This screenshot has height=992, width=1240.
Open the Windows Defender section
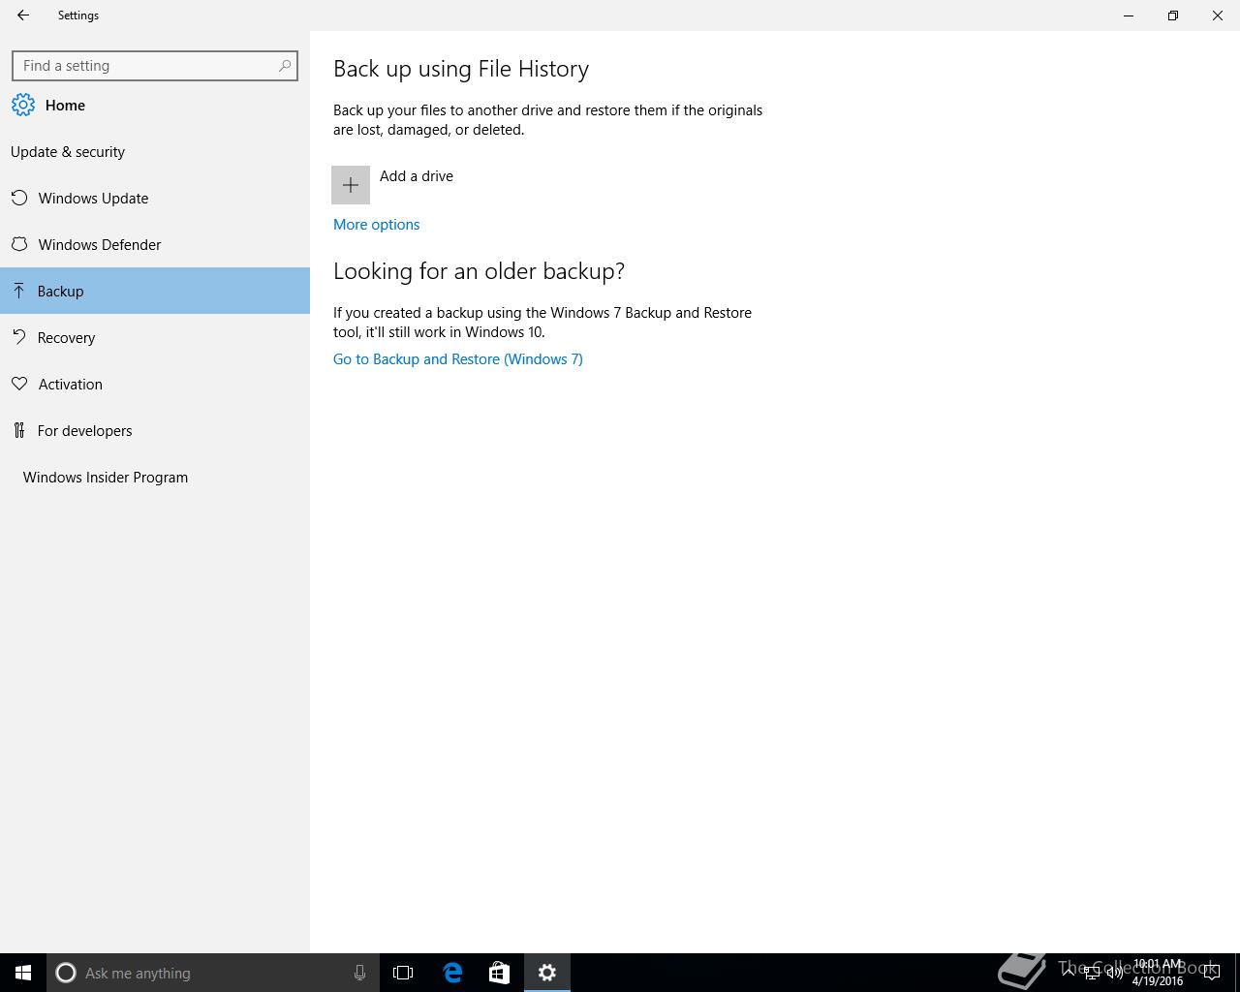coord(155,245)
